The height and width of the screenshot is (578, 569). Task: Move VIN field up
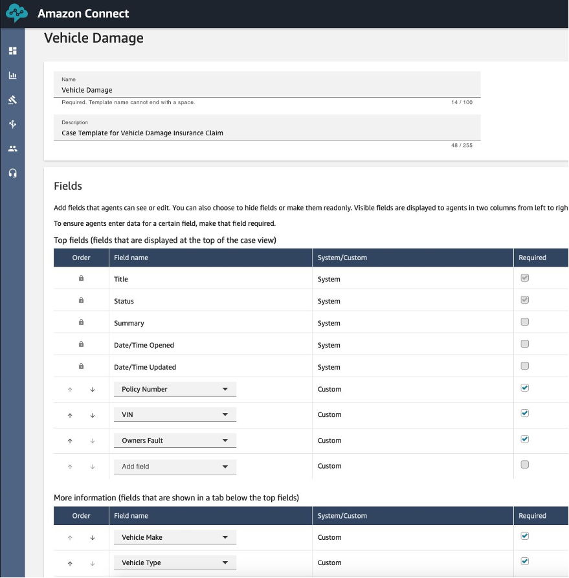[x=70, y=416]
